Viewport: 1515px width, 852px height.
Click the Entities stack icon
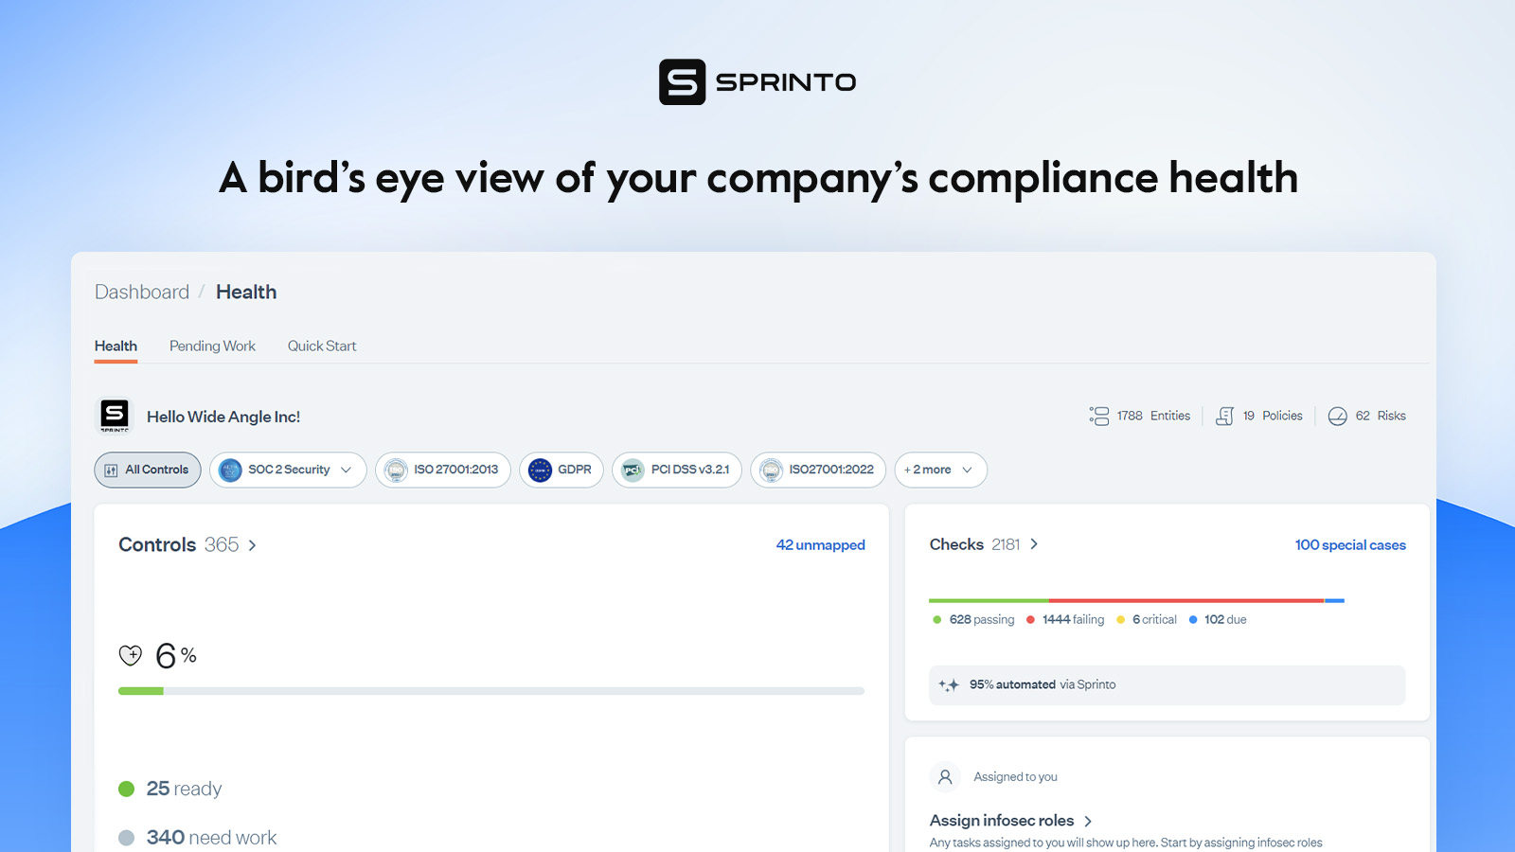1098,416
